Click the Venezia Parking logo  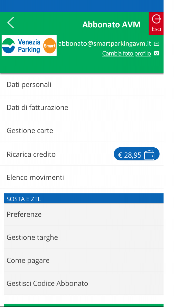point(21,46)
